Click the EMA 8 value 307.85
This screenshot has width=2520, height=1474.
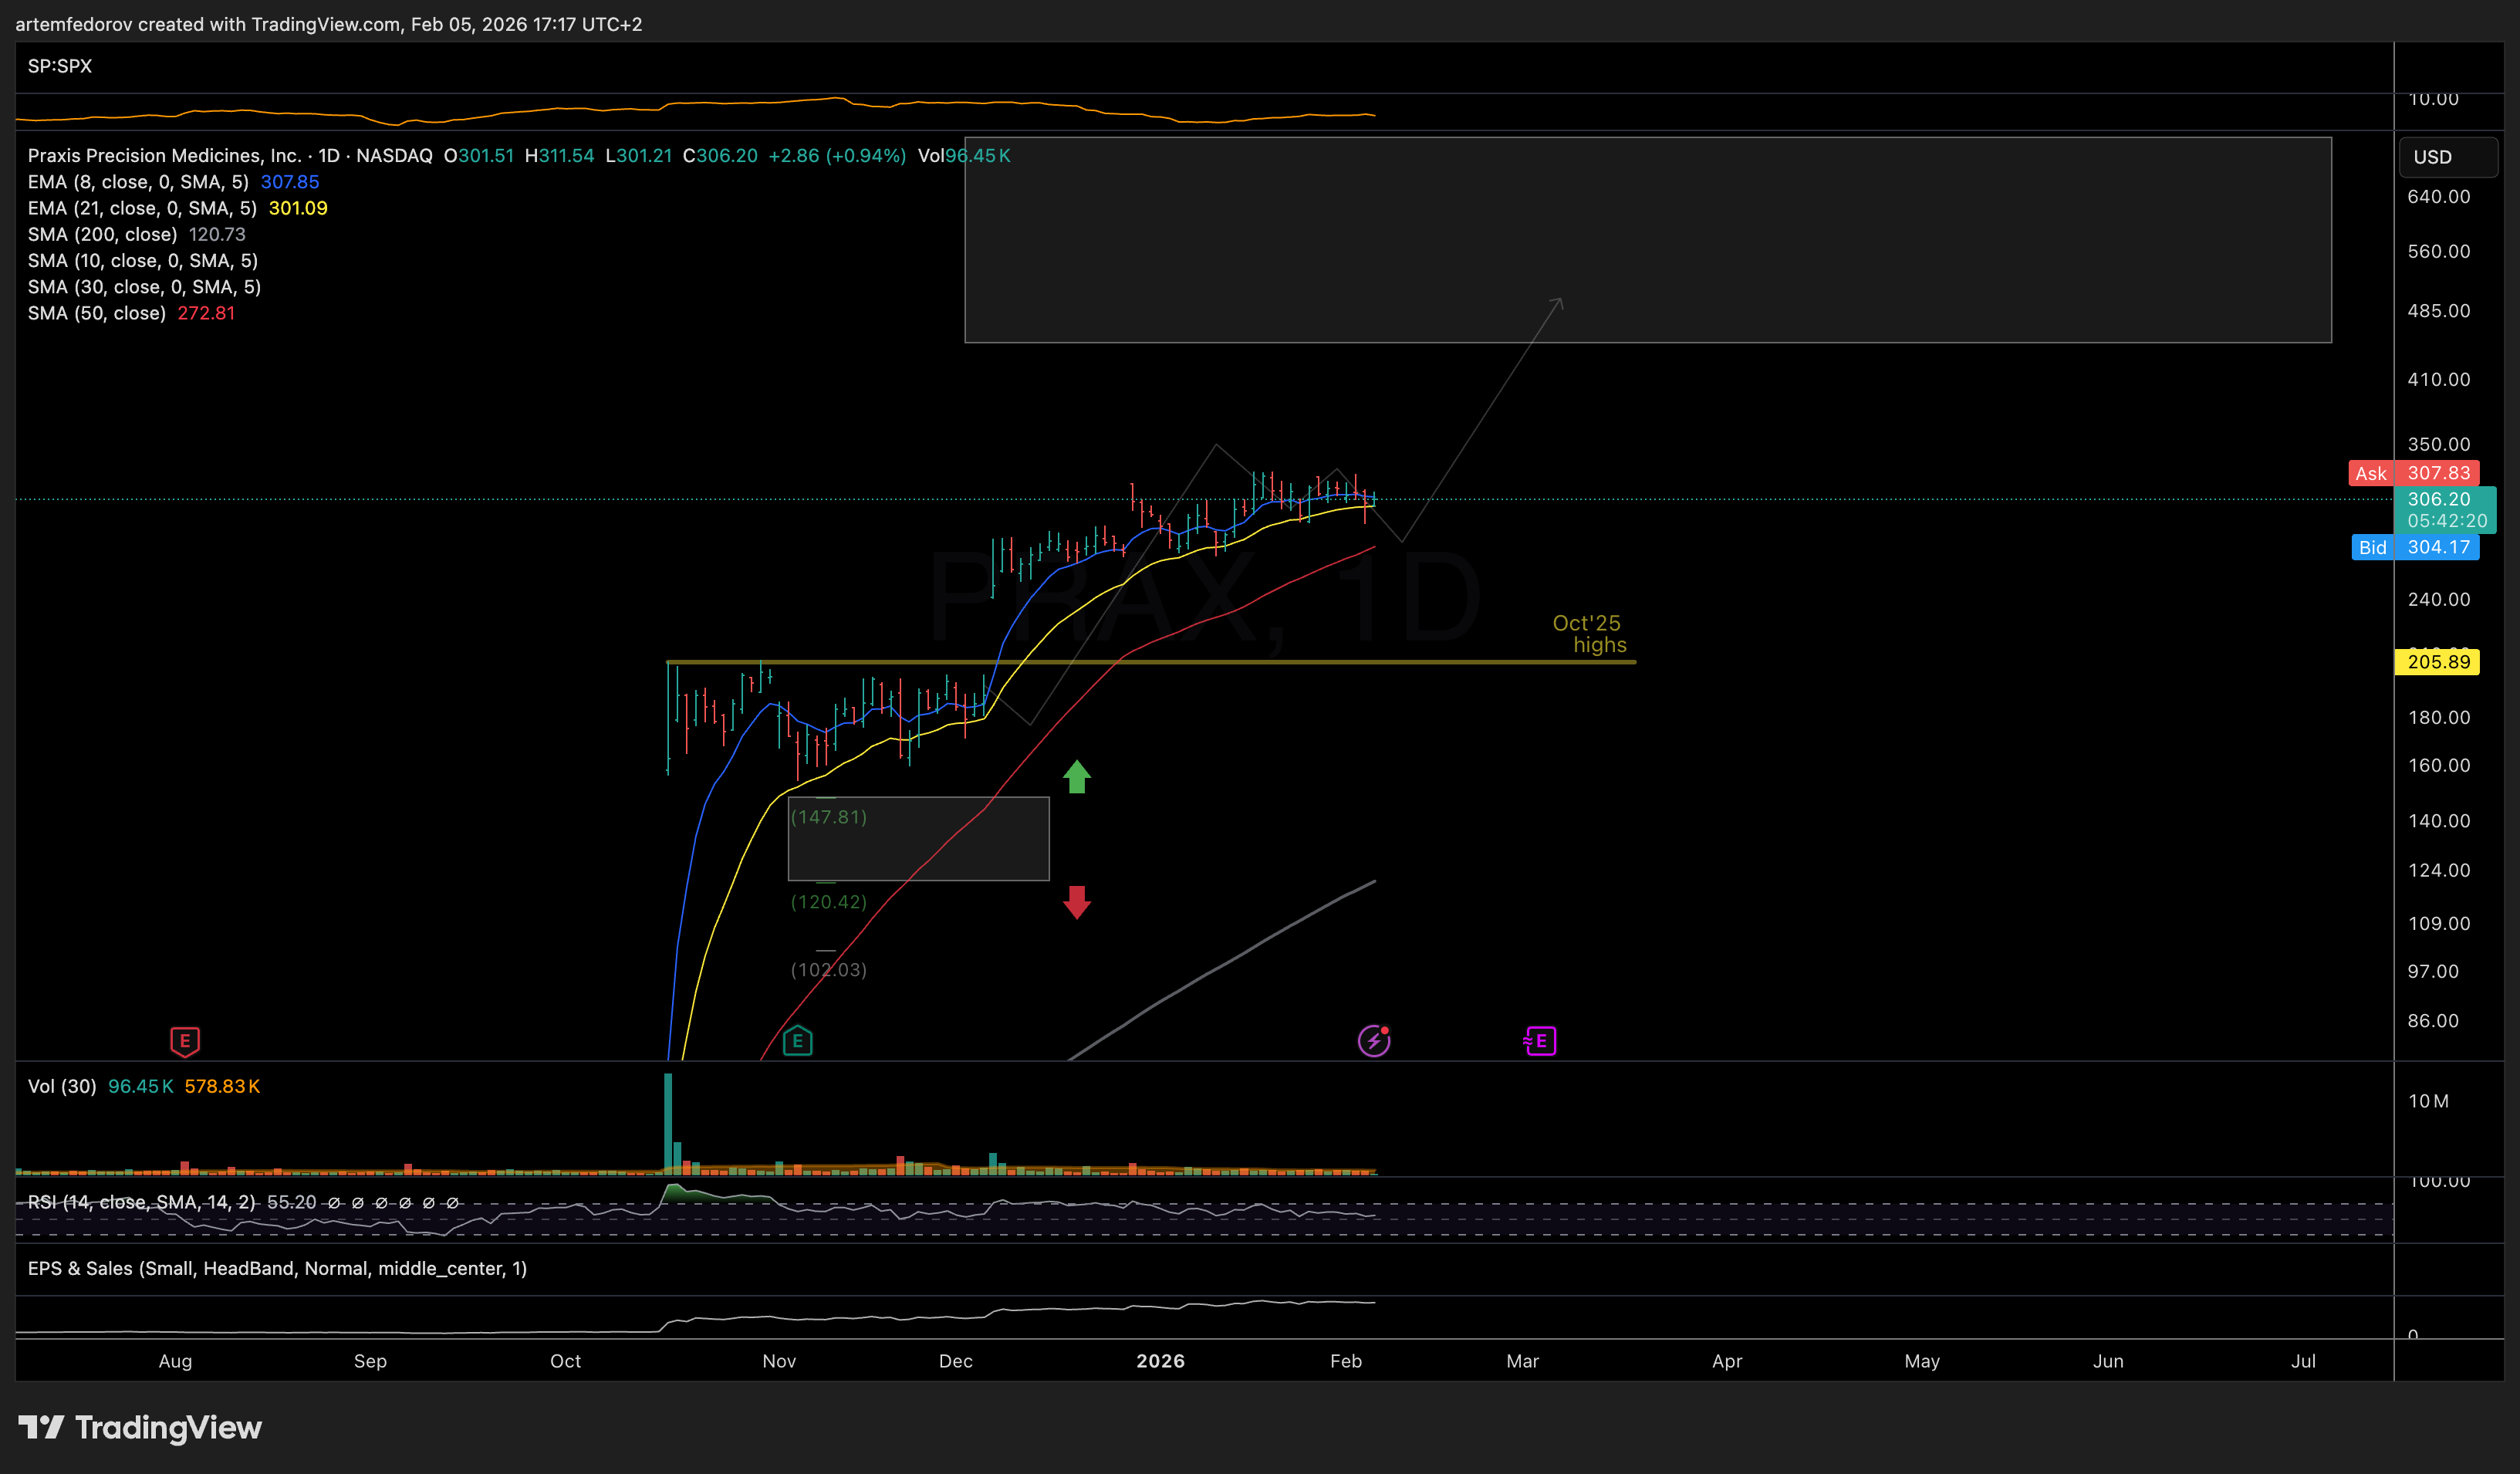(x=290, y=182)
